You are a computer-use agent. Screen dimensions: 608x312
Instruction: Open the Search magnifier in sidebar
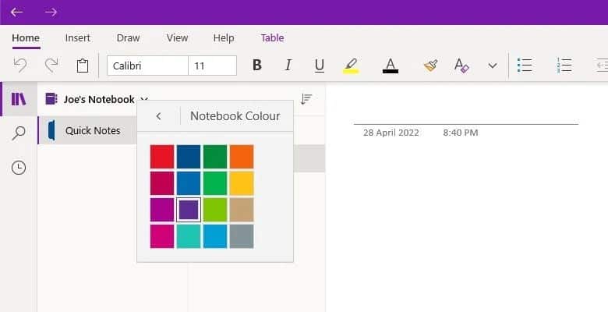pos(18,133)
